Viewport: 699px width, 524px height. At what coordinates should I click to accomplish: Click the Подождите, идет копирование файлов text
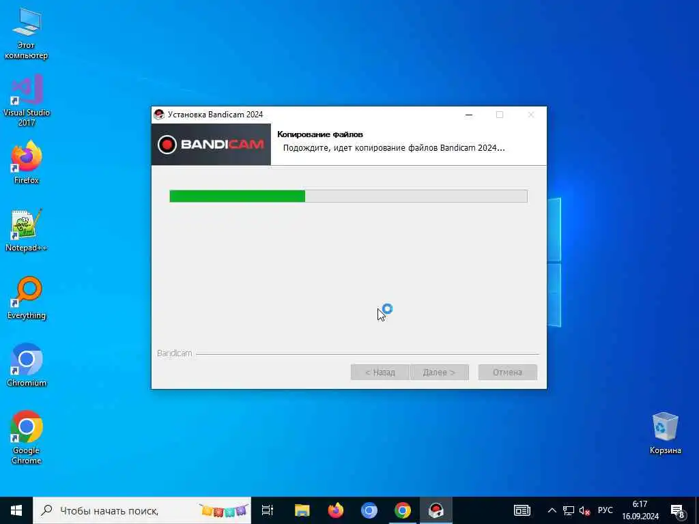394,148
